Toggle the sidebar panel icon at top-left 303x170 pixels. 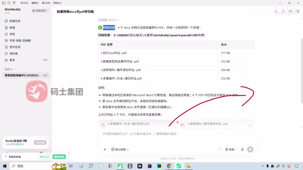coord(4,3)
